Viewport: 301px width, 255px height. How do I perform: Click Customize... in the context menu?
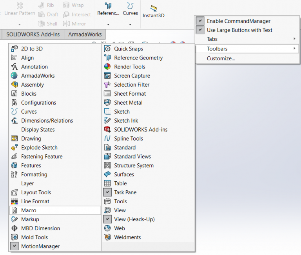click(x=221, y=59)
